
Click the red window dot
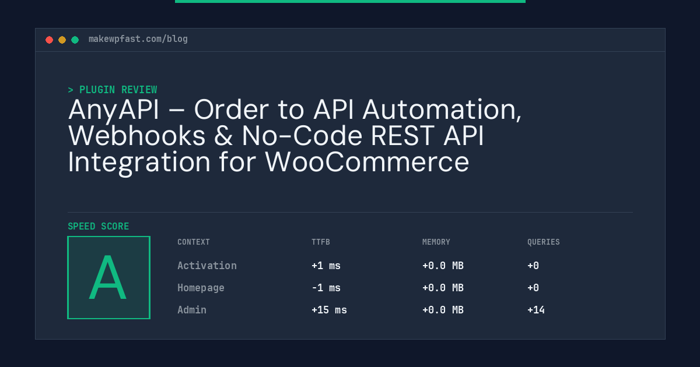point(49,40)
